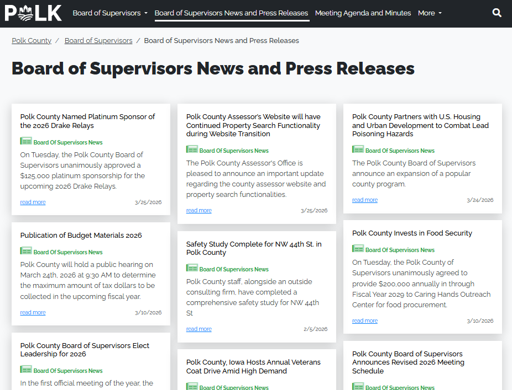Go to Polk County breadcrumb link
This screenshot has width=512, height=390.
pos(32,41)
